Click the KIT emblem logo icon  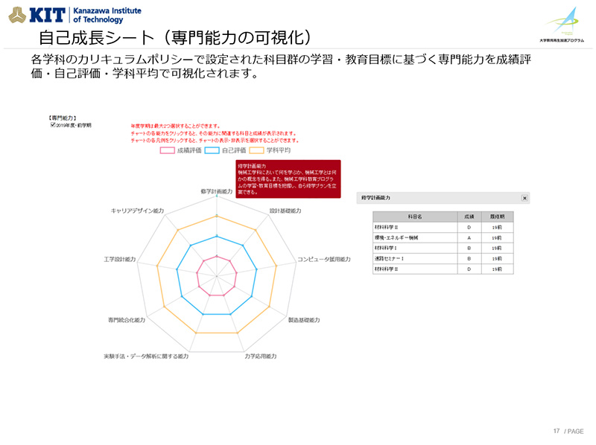(17, 15)
